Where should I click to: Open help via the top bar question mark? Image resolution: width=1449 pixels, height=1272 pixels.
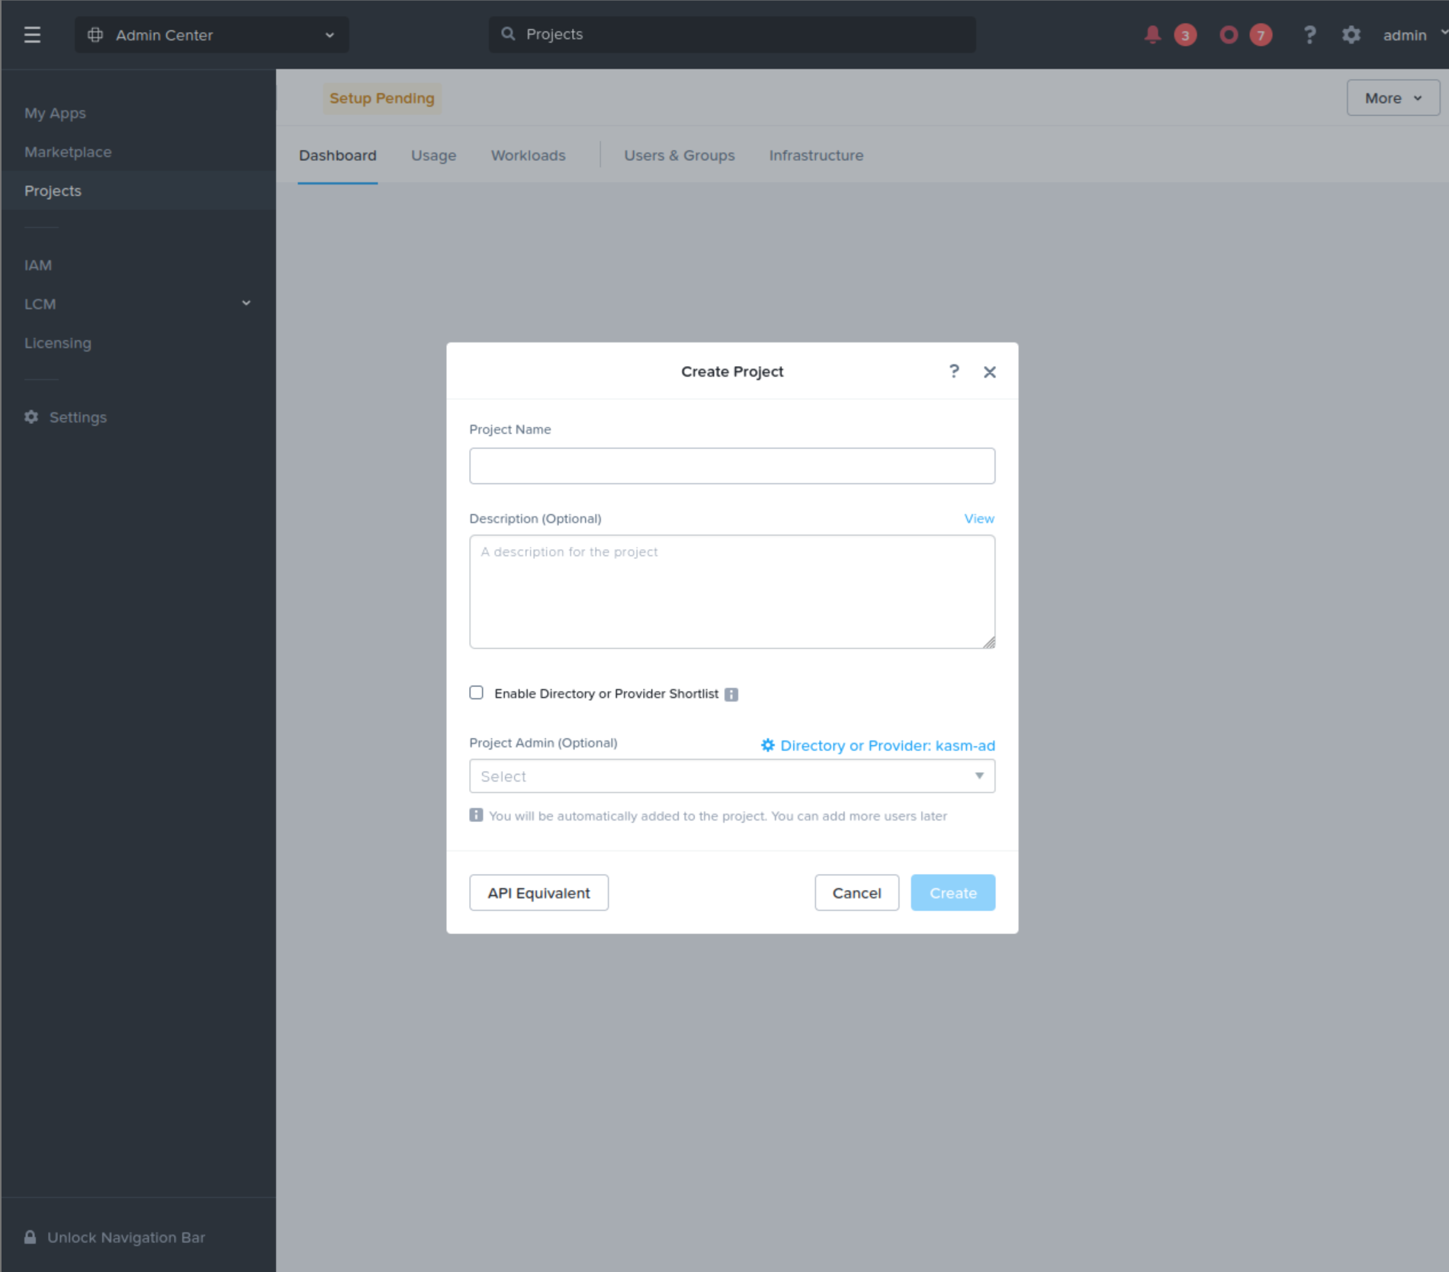click(1309, 34)
